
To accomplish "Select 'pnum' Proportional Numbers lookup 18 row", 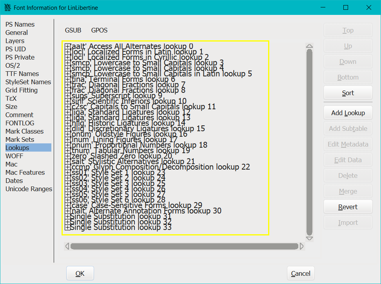I will 139,145.
